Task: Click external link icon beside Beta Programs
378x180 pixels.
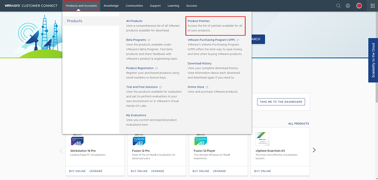Action: coord(149,40)
